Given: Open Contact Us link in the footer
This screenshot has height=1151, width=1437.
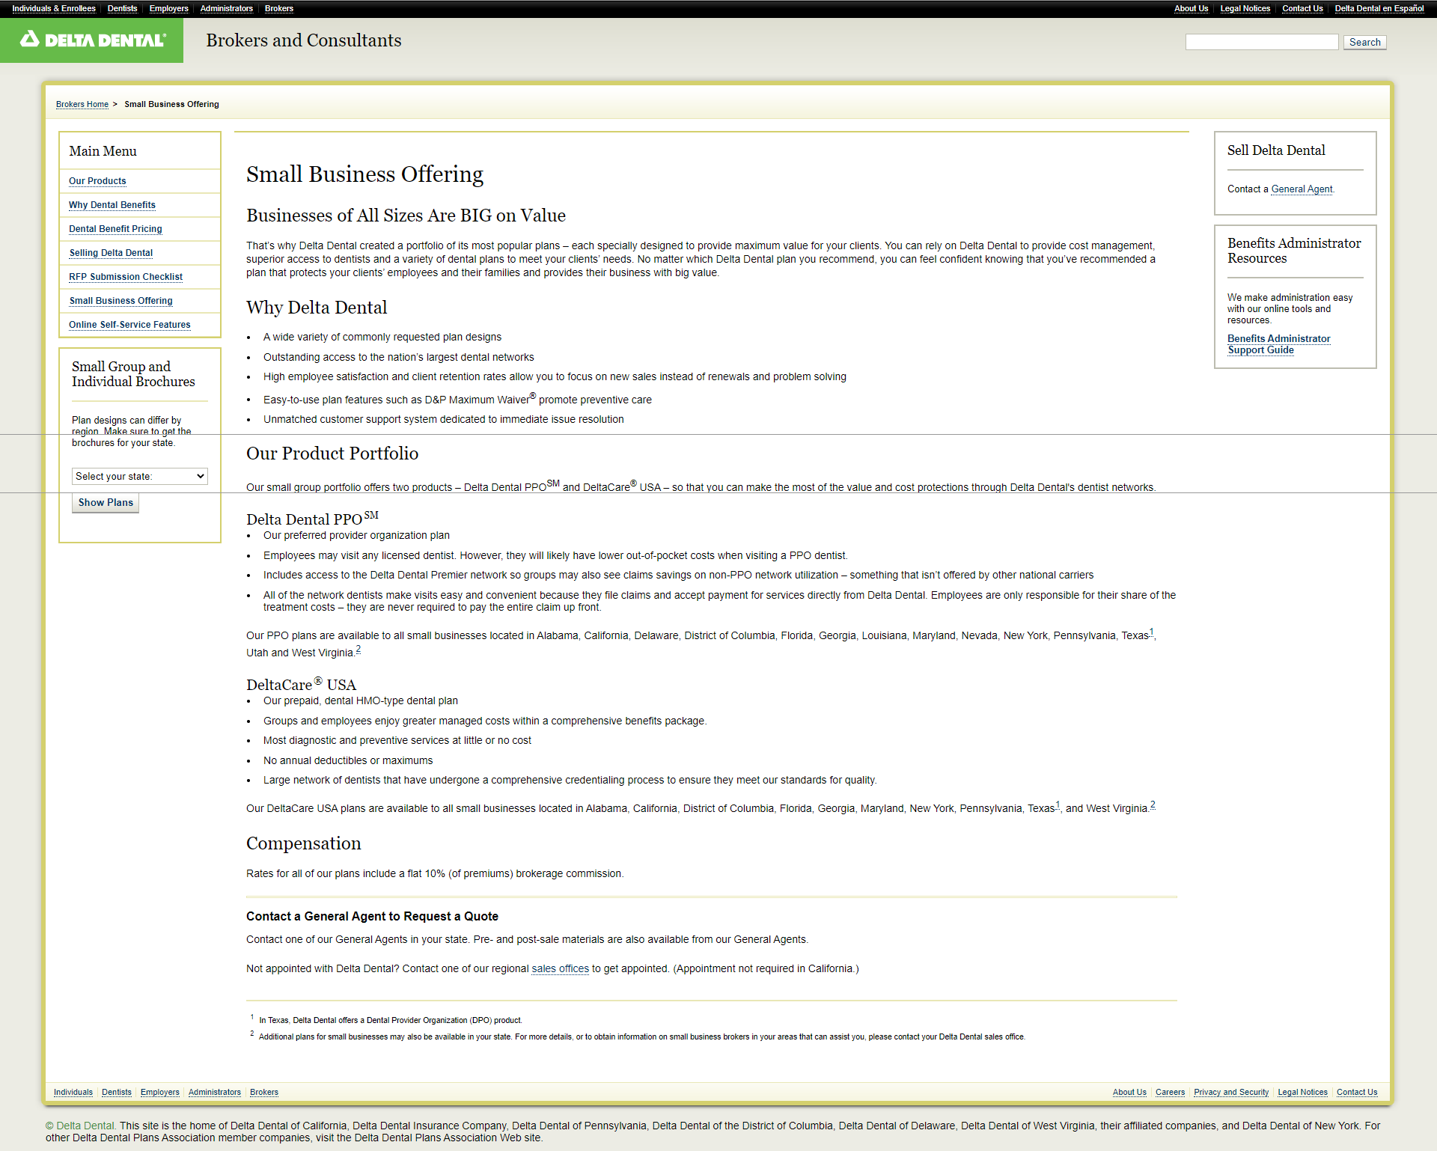Looking at the screenshot, I should click(x=1357, y=1093).
